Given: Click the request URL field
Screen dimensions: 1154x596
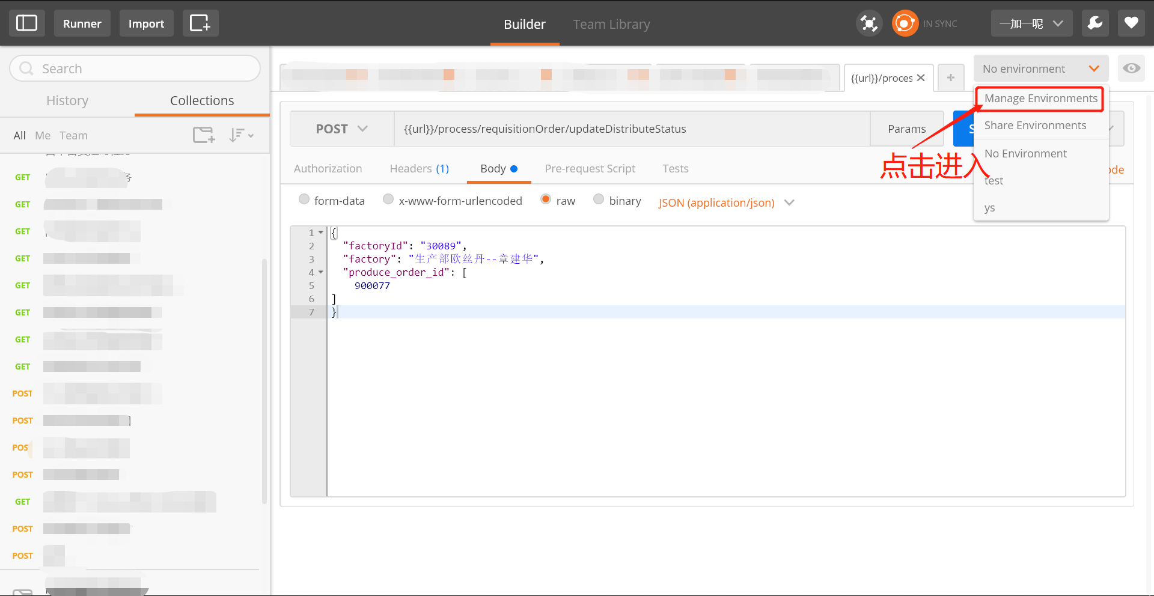Looking at the screenshot, I should [x=632, y=129].
